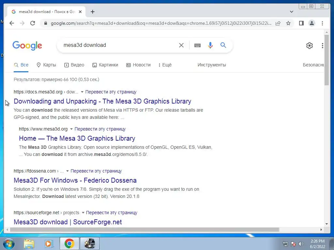Open the on-screen keyboard input tool
Viewport: 334px width, 250px height.
pos(197,45)
